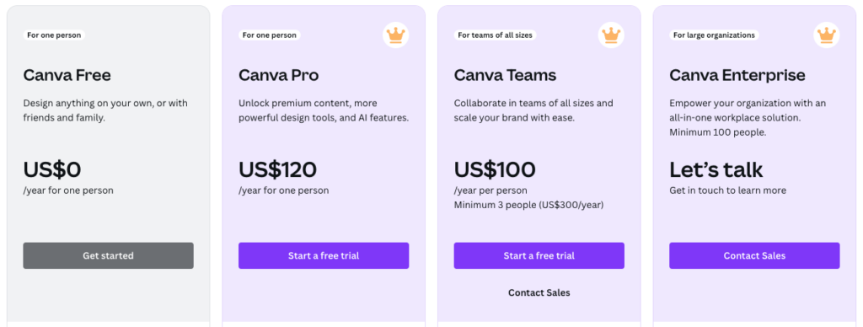
Task: Click Get started on Canva Free
Action: pyautogui.click(x=109, y=255)
